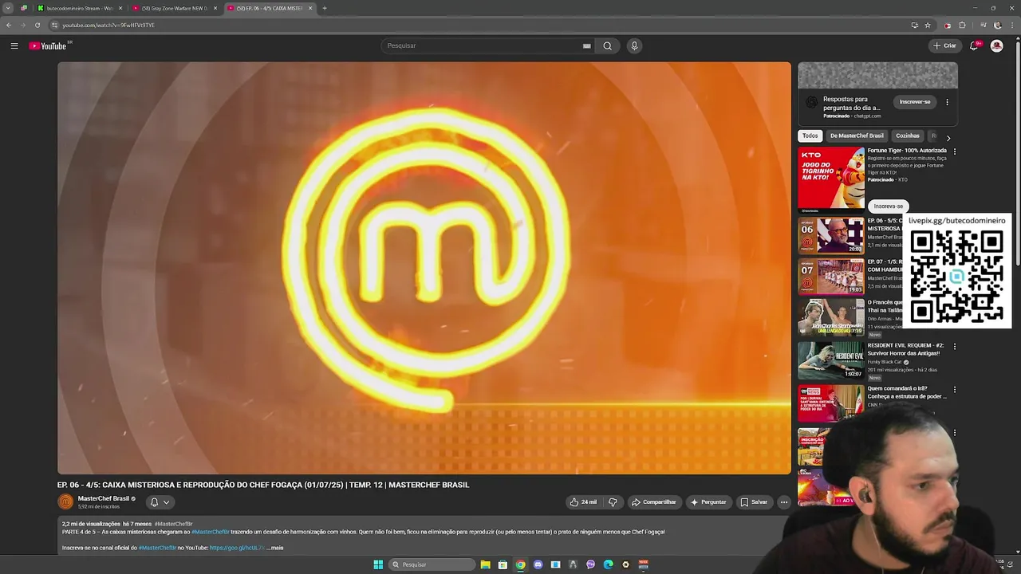
Task: Open options for Quem comandará o Irã video
Action: [954, 390]
